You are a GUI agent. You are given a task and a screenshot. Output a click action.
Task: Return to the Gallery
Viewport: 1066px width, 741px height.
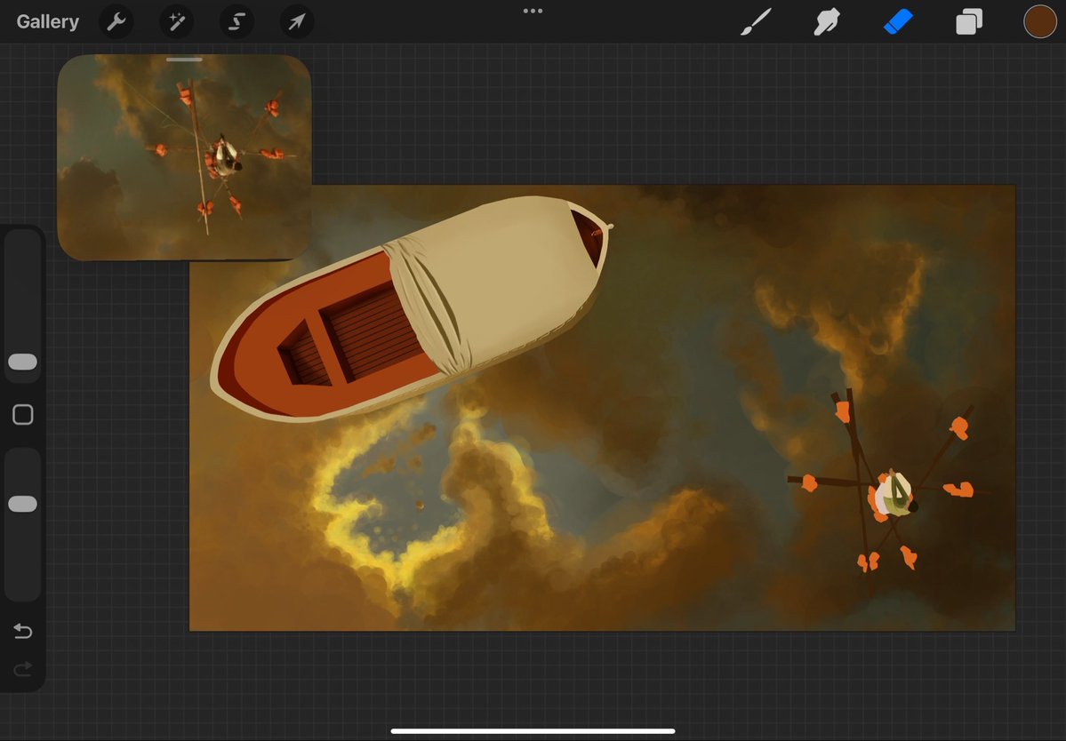48,21
